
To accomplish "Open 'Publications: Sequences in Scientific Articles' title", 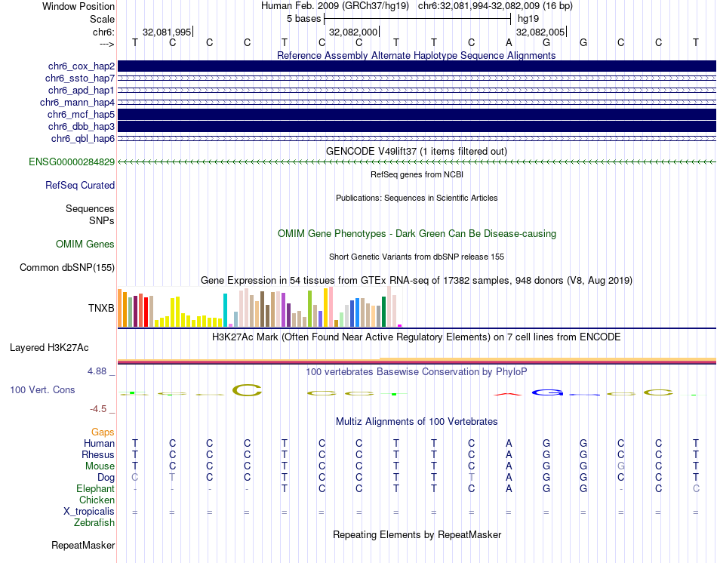I will (417, 198).
